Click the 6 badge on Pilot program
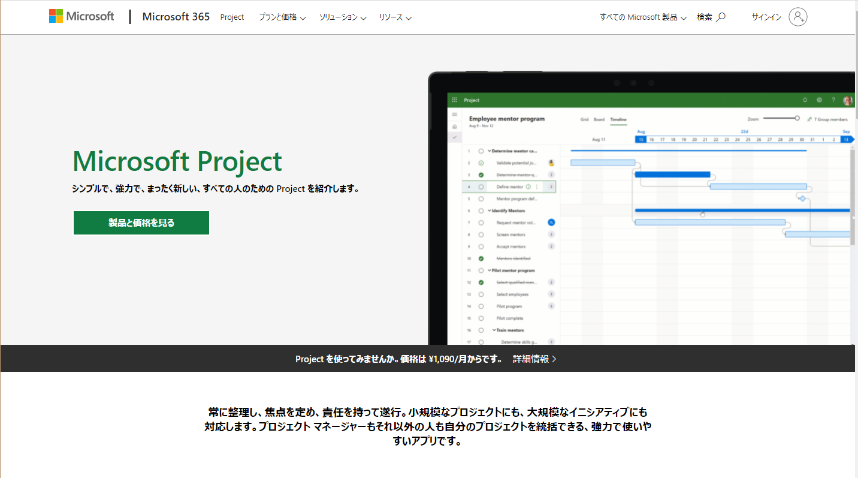The width and height of the screenshot is (858, 478). pyautogui.click(x=551, y=306)
